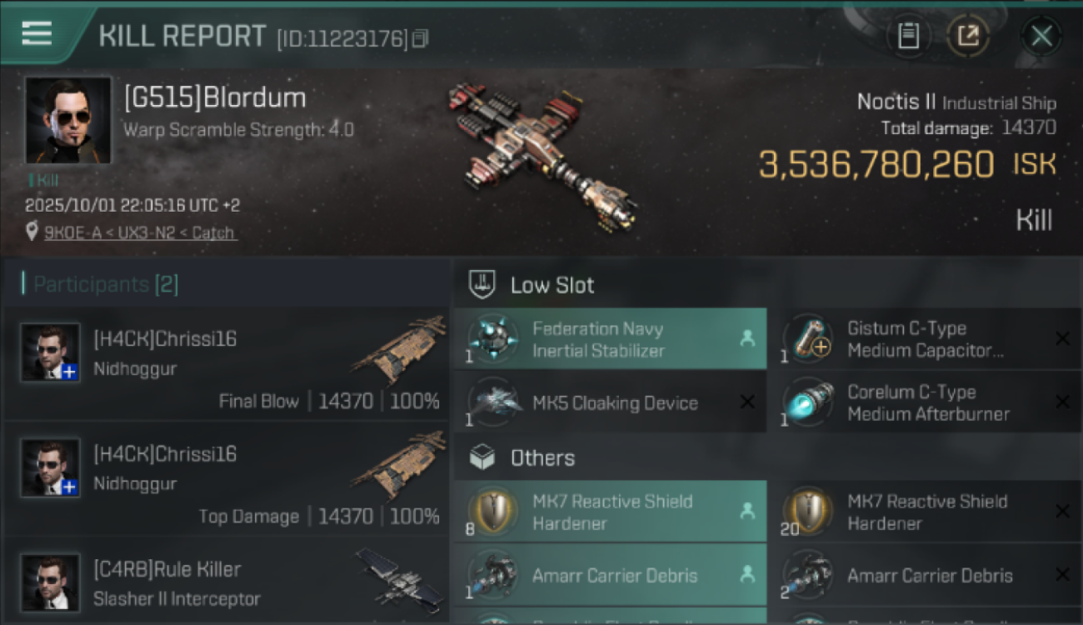
Task: Click Corelum C-Type Medium Afterburner icon
Action: click(808, 402)
